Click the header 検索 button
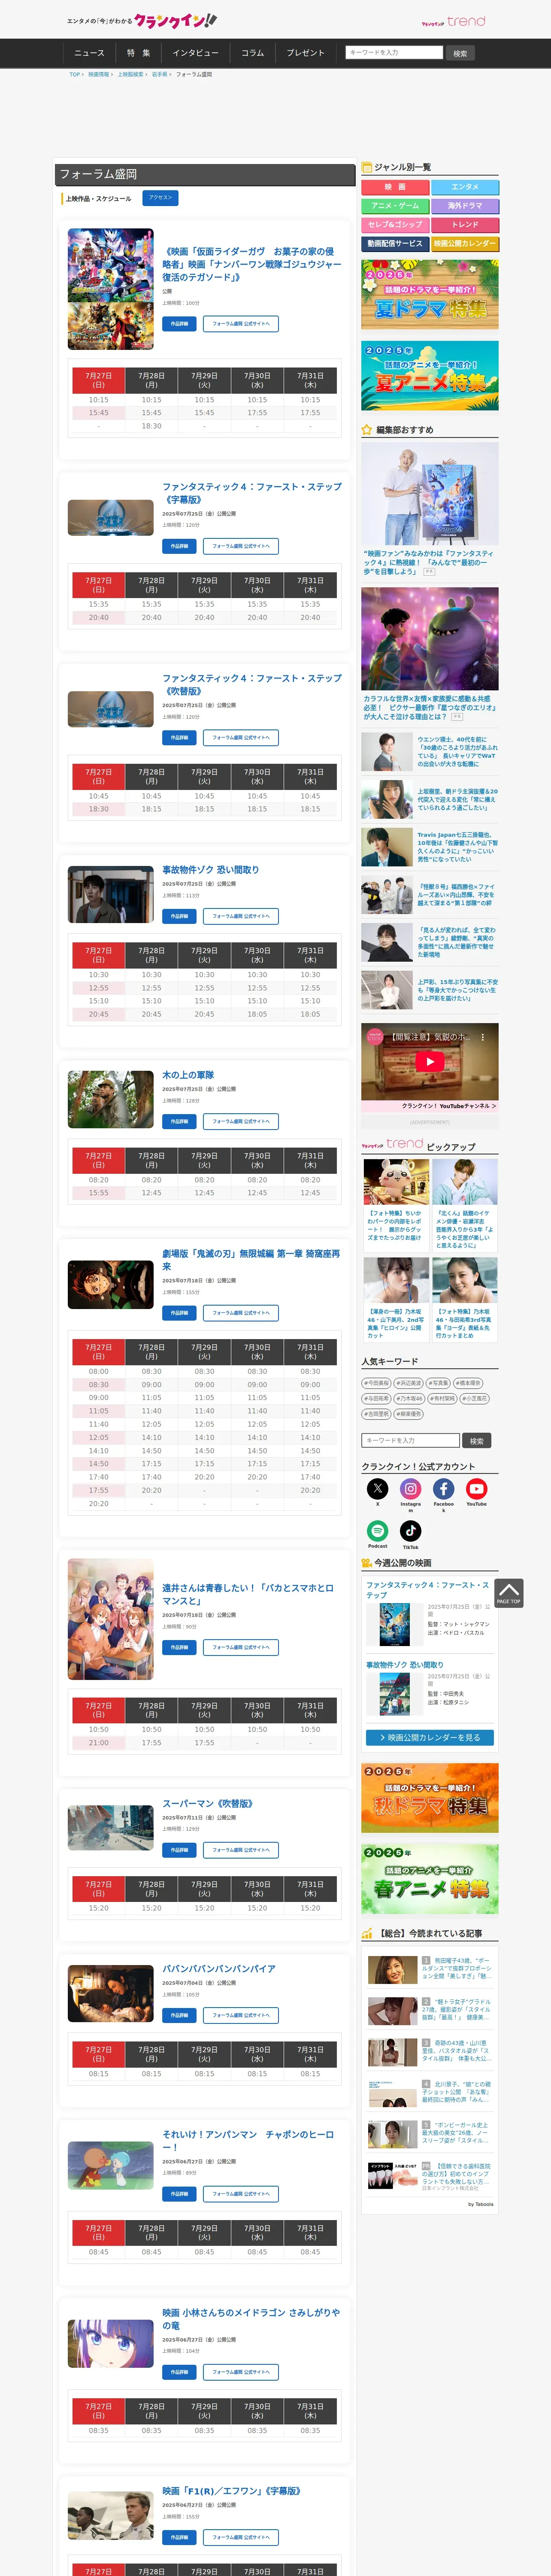Image resolution: width=551 pixels, height=2576 pixels. (460, 53)
